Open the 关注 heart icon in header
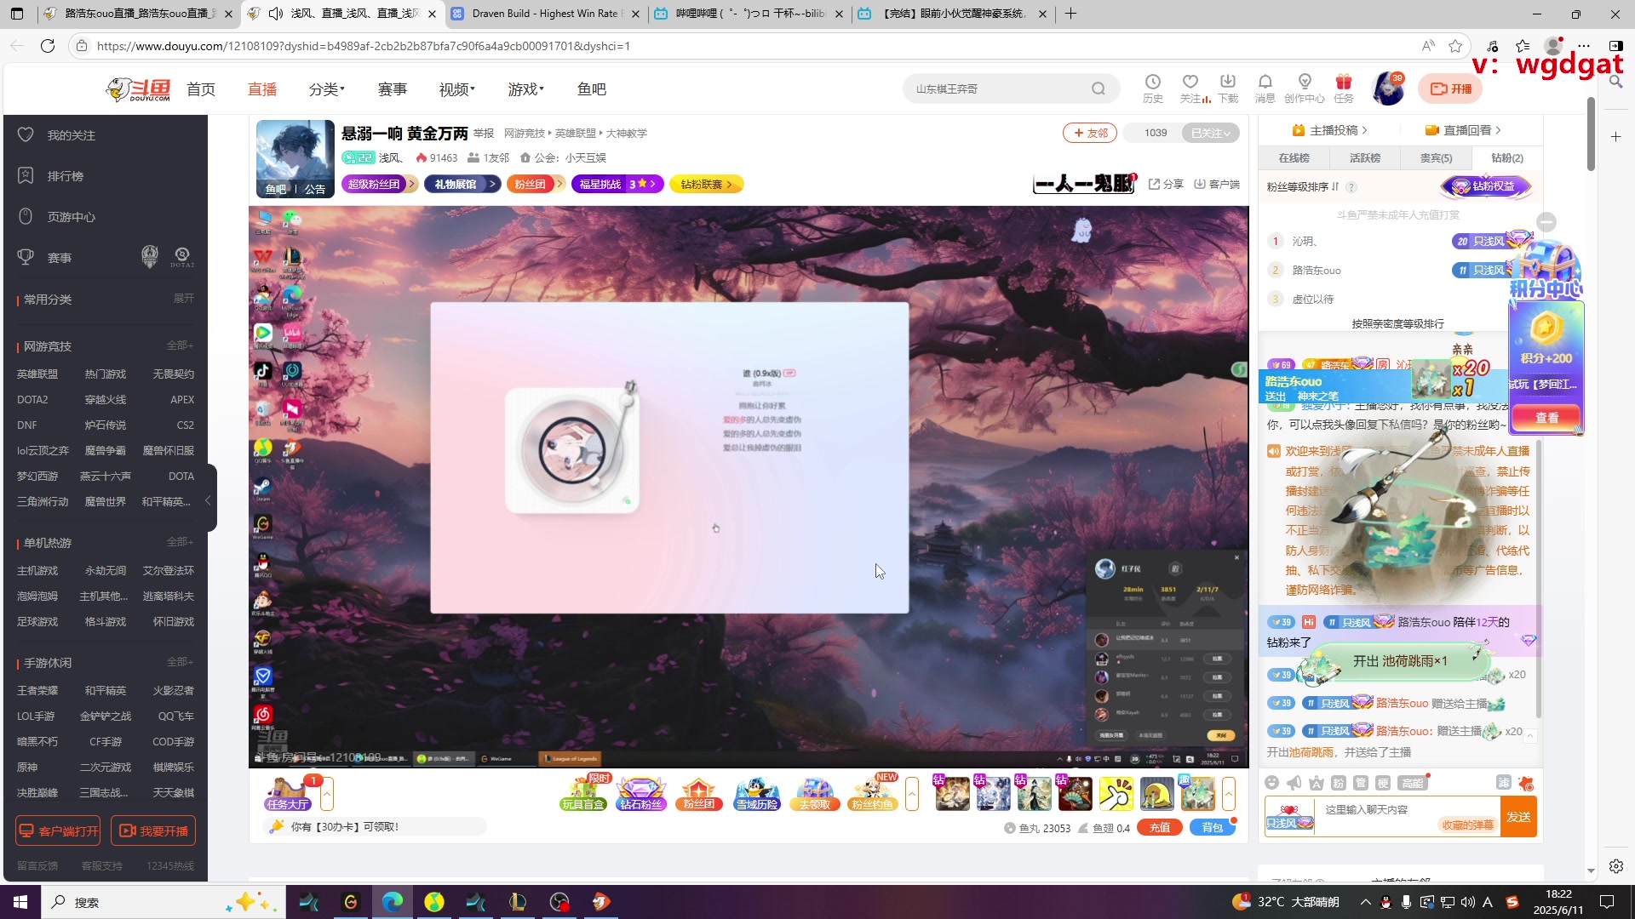 (1190, 88)
